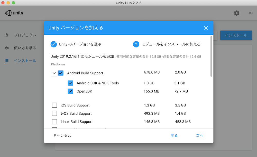Click the 1.4 GB install size

click(180, 113)
